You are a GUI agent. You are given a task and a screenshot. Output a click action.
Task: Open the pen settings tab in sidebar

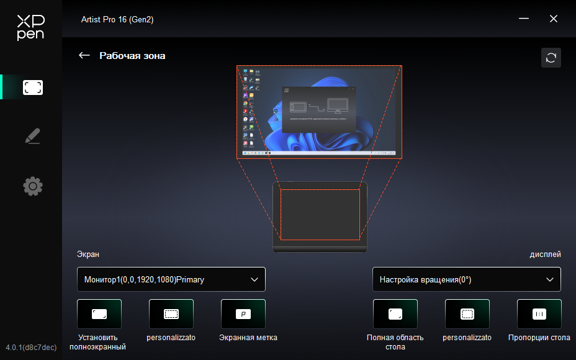point(33,136)
